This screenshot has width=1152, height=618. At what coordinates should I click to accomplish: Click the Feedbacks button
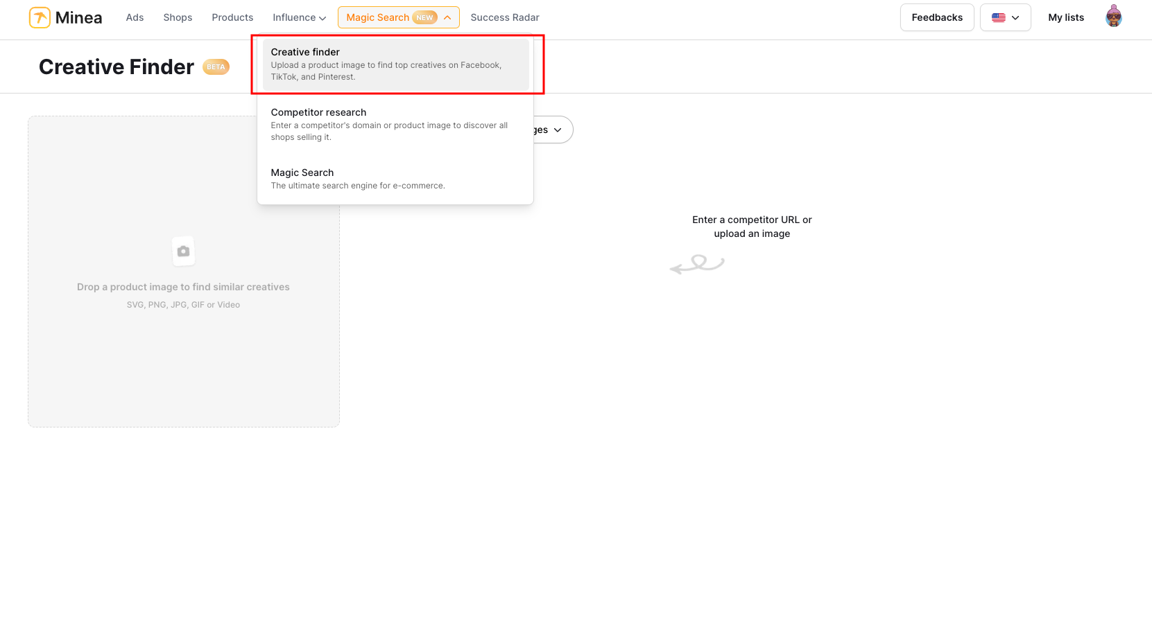point(936,17)
